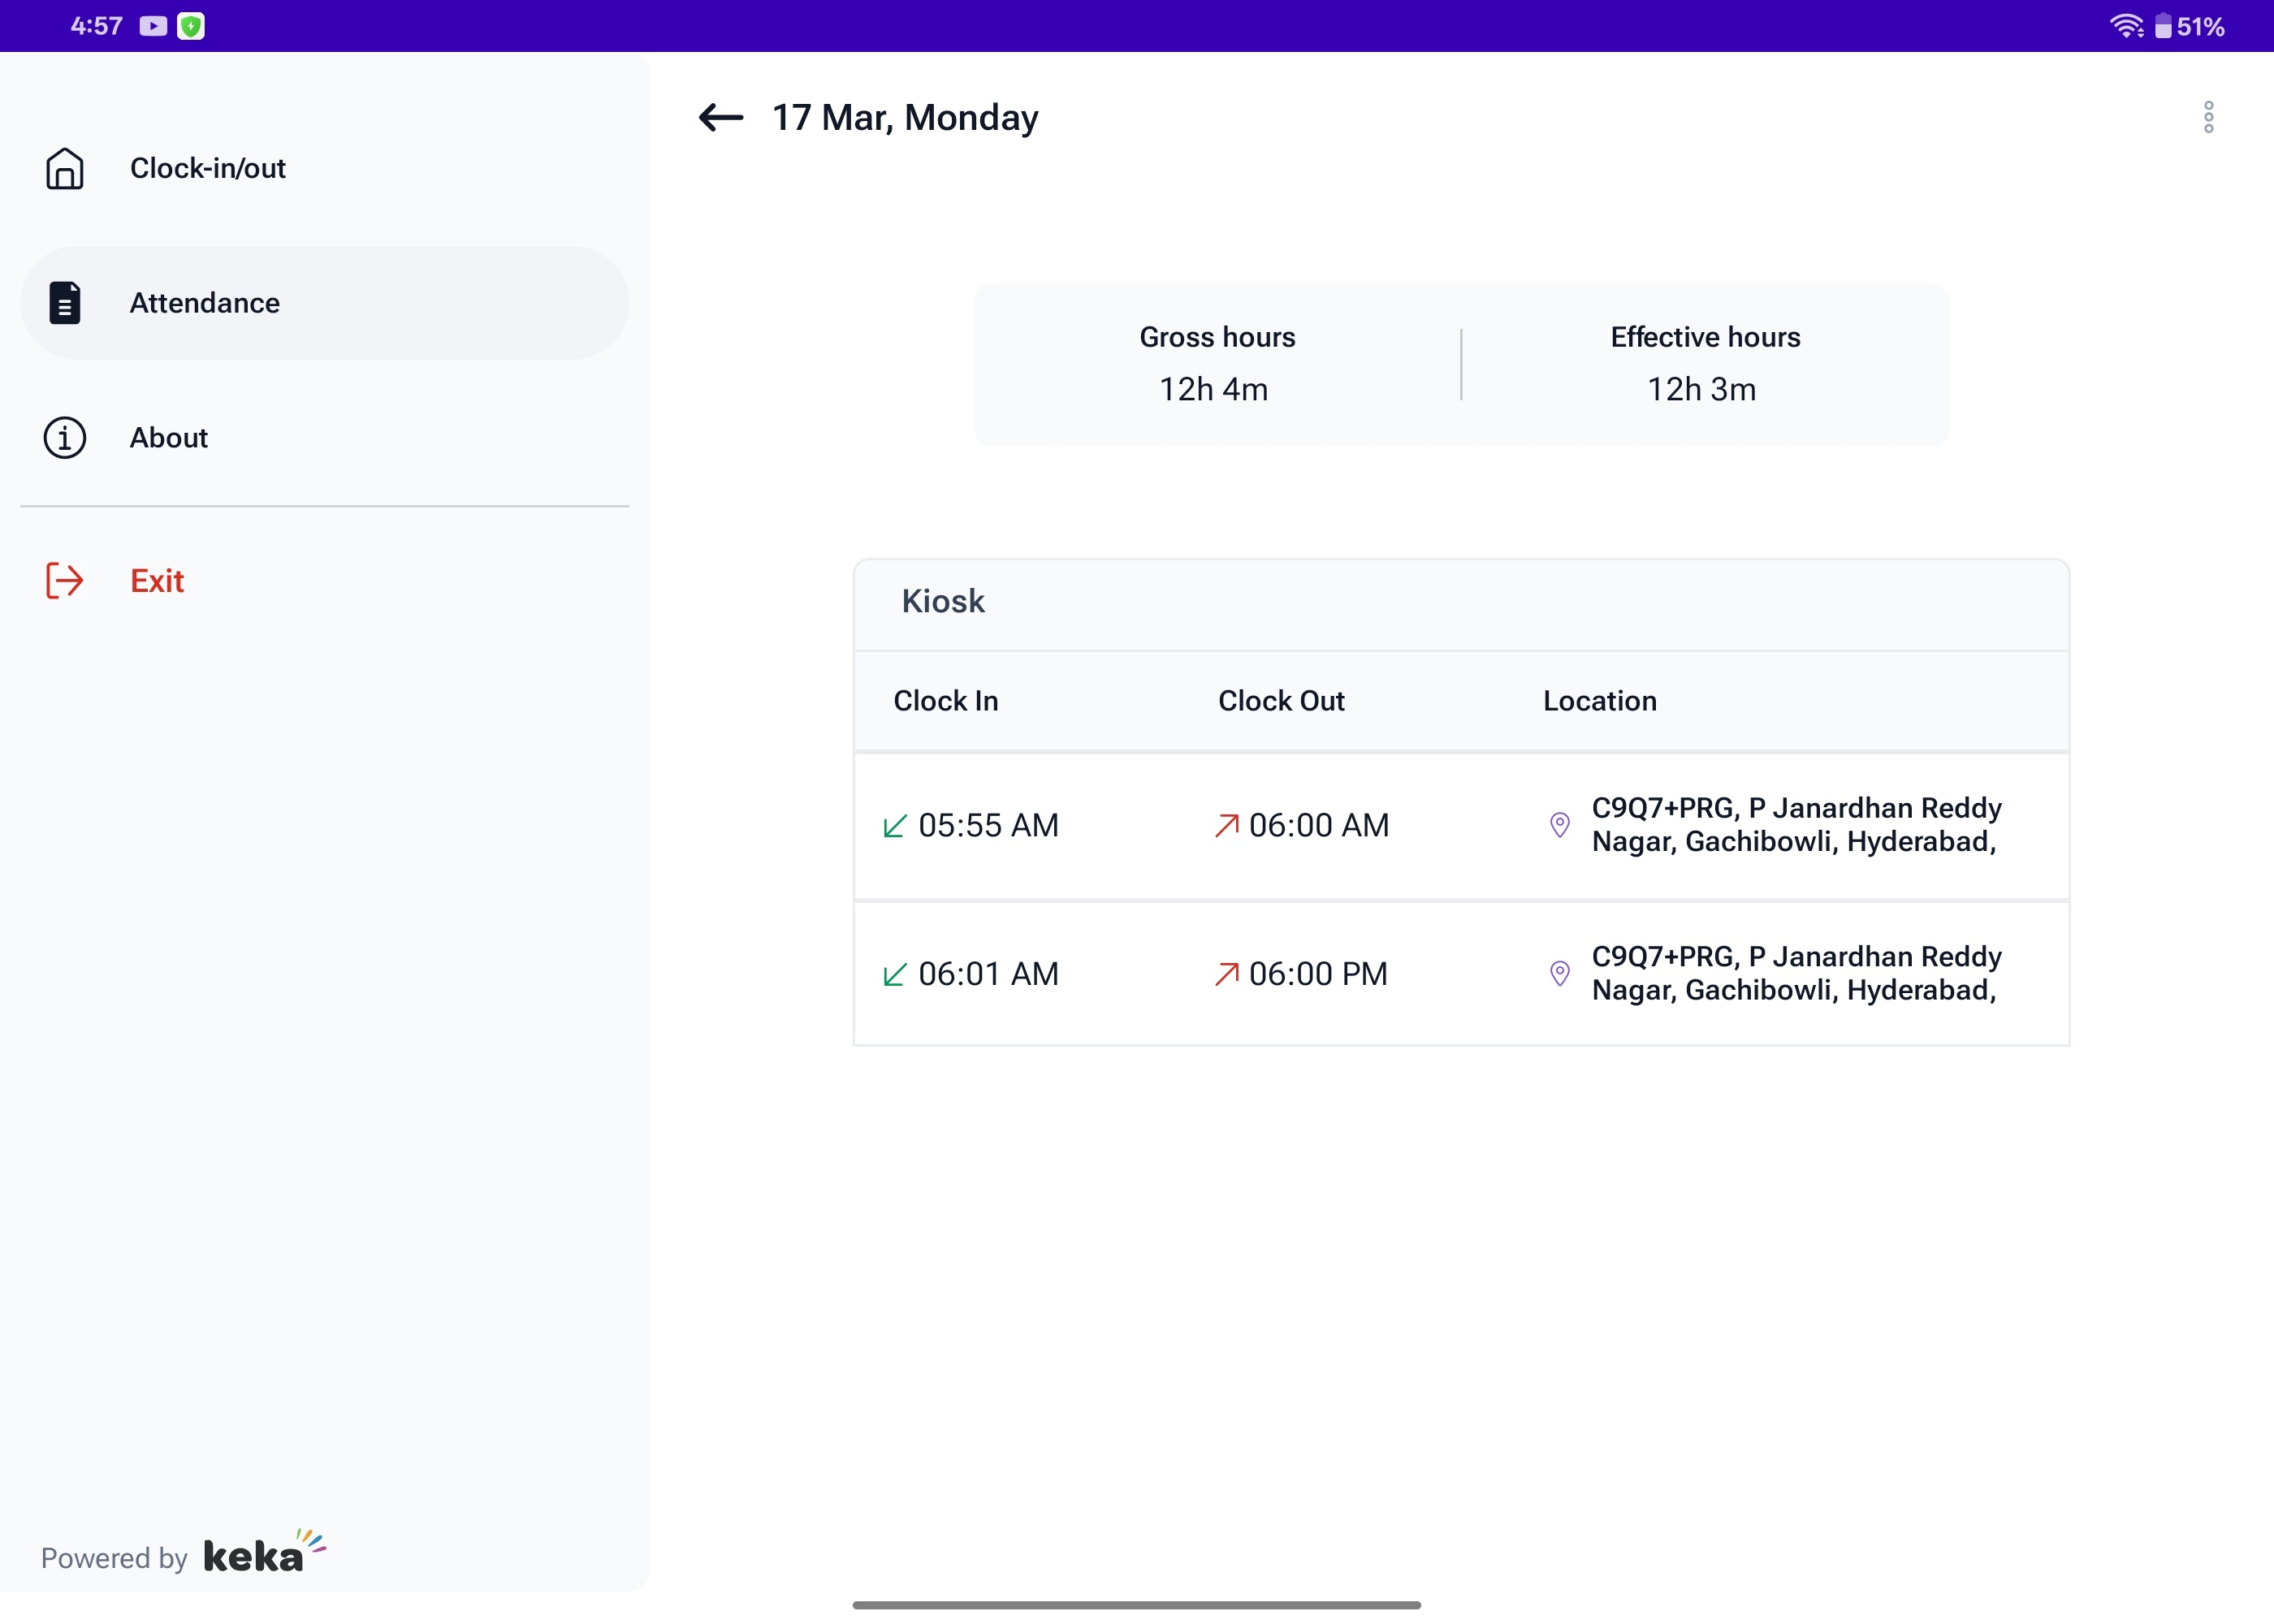The height and width of the screenshot is (1624, 2274).
Task: Tap the back arrow icon
Action: [x=720, y=118]
